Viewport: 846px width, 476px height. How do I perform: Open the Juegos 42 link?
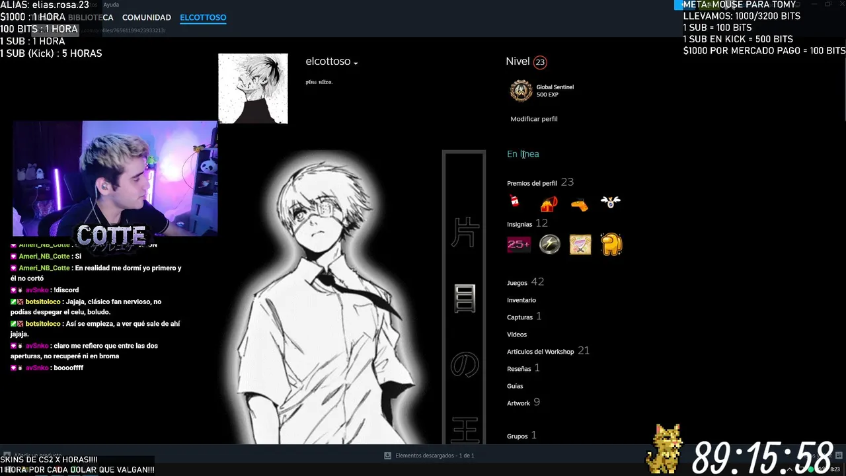(x=525, y=282)
